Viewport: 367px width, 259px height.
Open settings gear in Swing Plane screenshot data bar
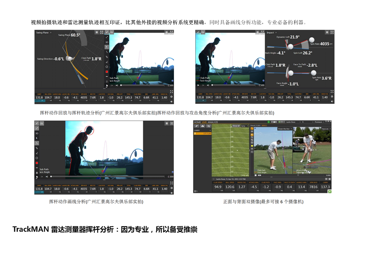pos(171,97)
